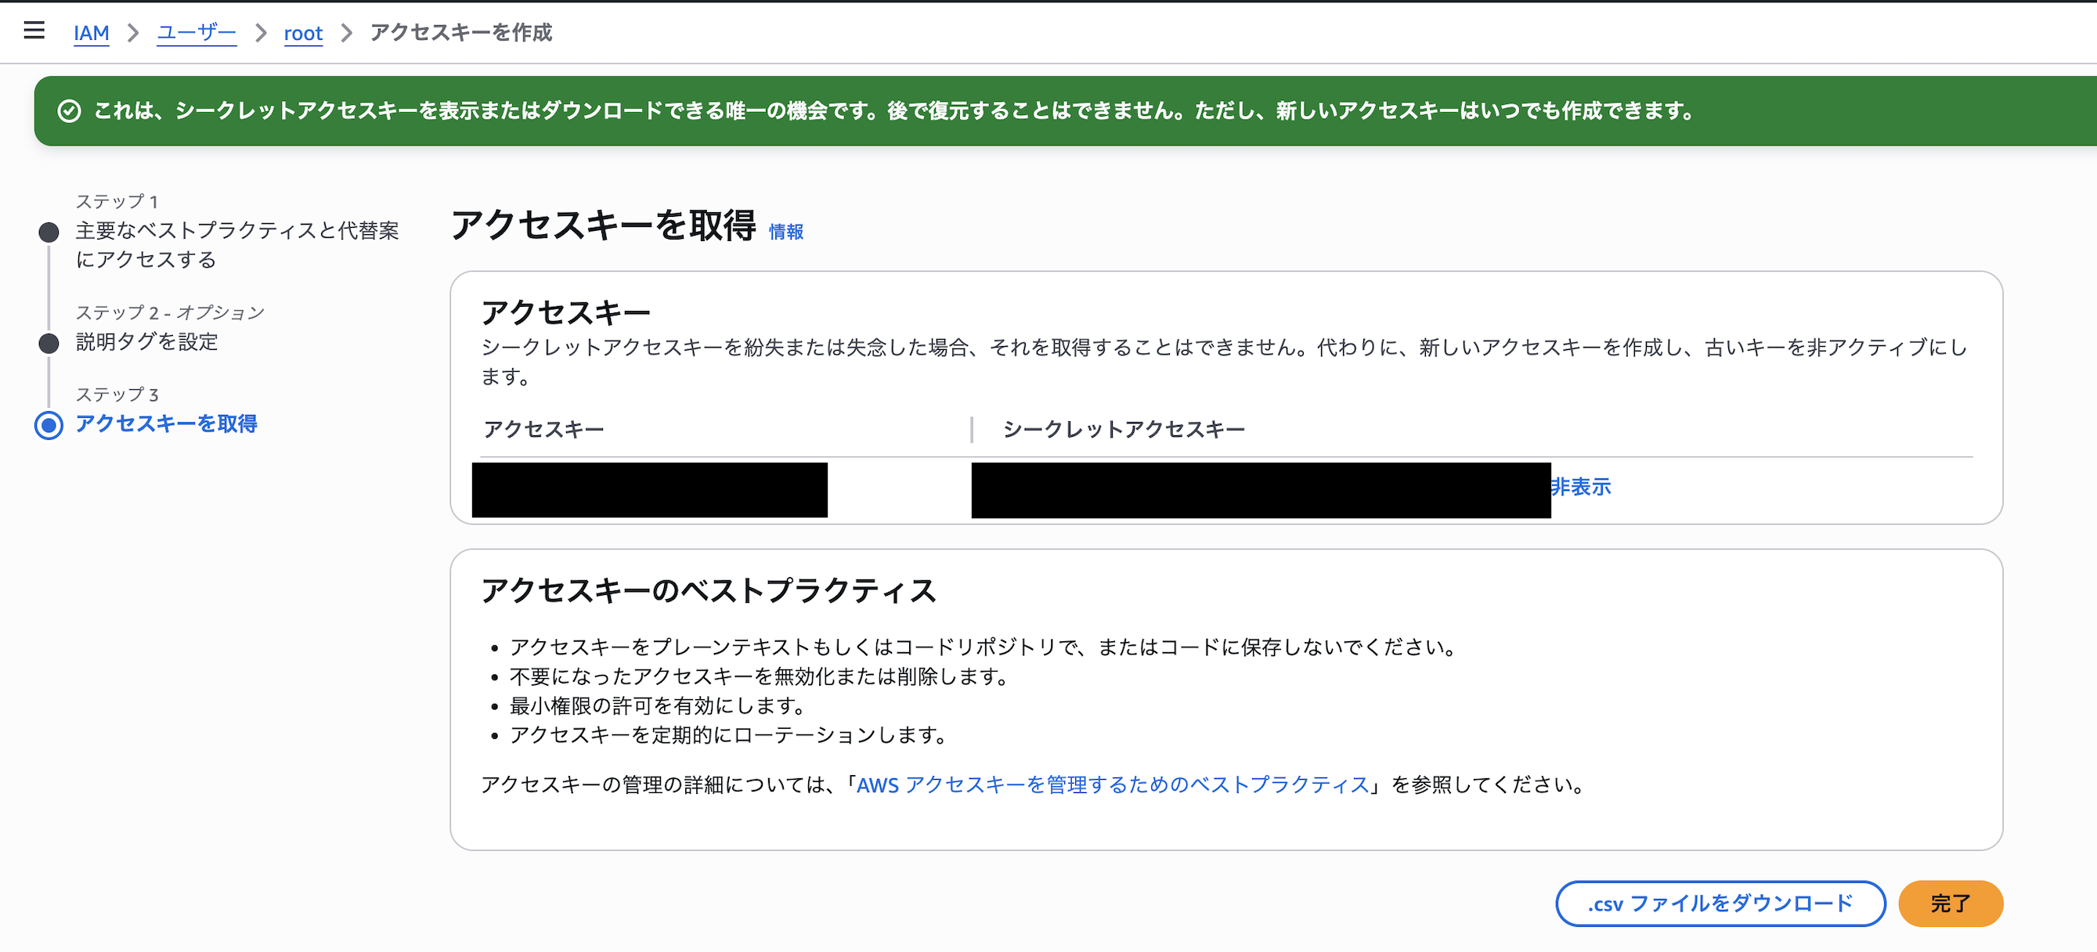Open the hamburger navigation menu
2097x952 pixels.
[x=34, y=31]
